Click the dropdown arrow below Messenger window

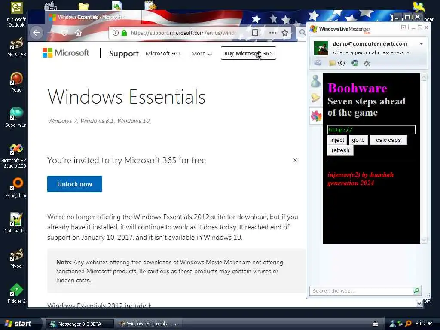click(x=419, y=303)
